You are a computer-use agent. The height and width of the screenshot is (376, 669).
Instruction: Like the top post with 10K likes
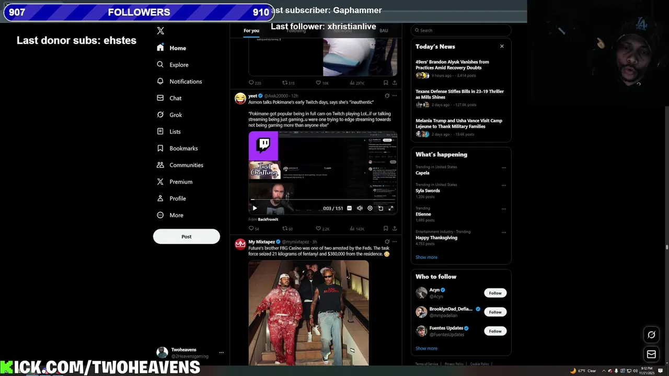pyautogui.click(x=322, y=83)
